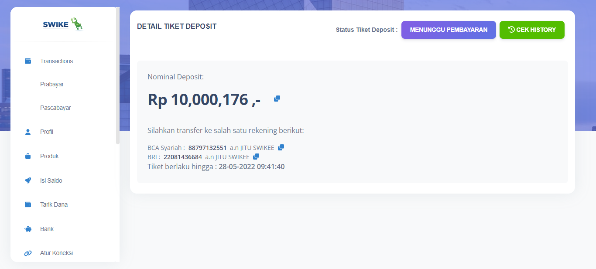Image resolution: width=596 pixels, height=269 pixels.
Task: Click the bag icon beside Produk
Action: tap(28, 156)
